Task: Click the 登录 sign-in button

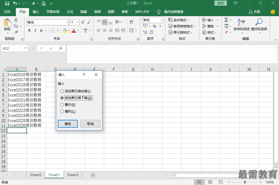Action: pos(220,3)
